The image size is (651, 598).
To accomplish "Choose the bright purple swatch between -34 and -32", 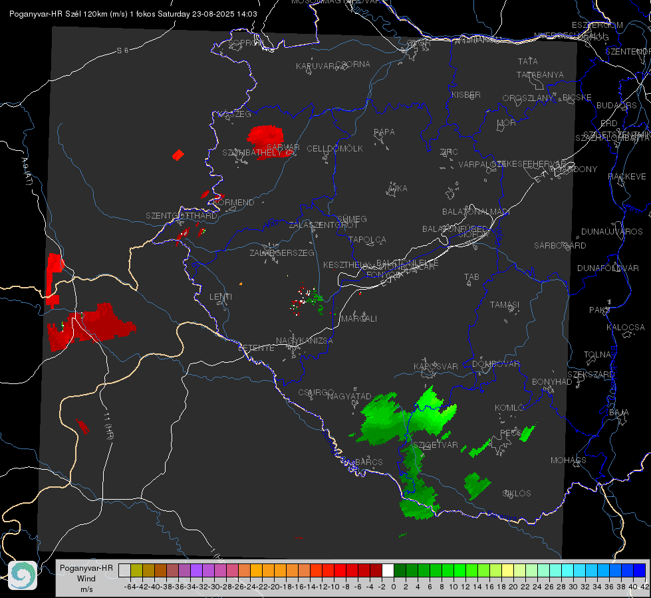I will point(196,570).
